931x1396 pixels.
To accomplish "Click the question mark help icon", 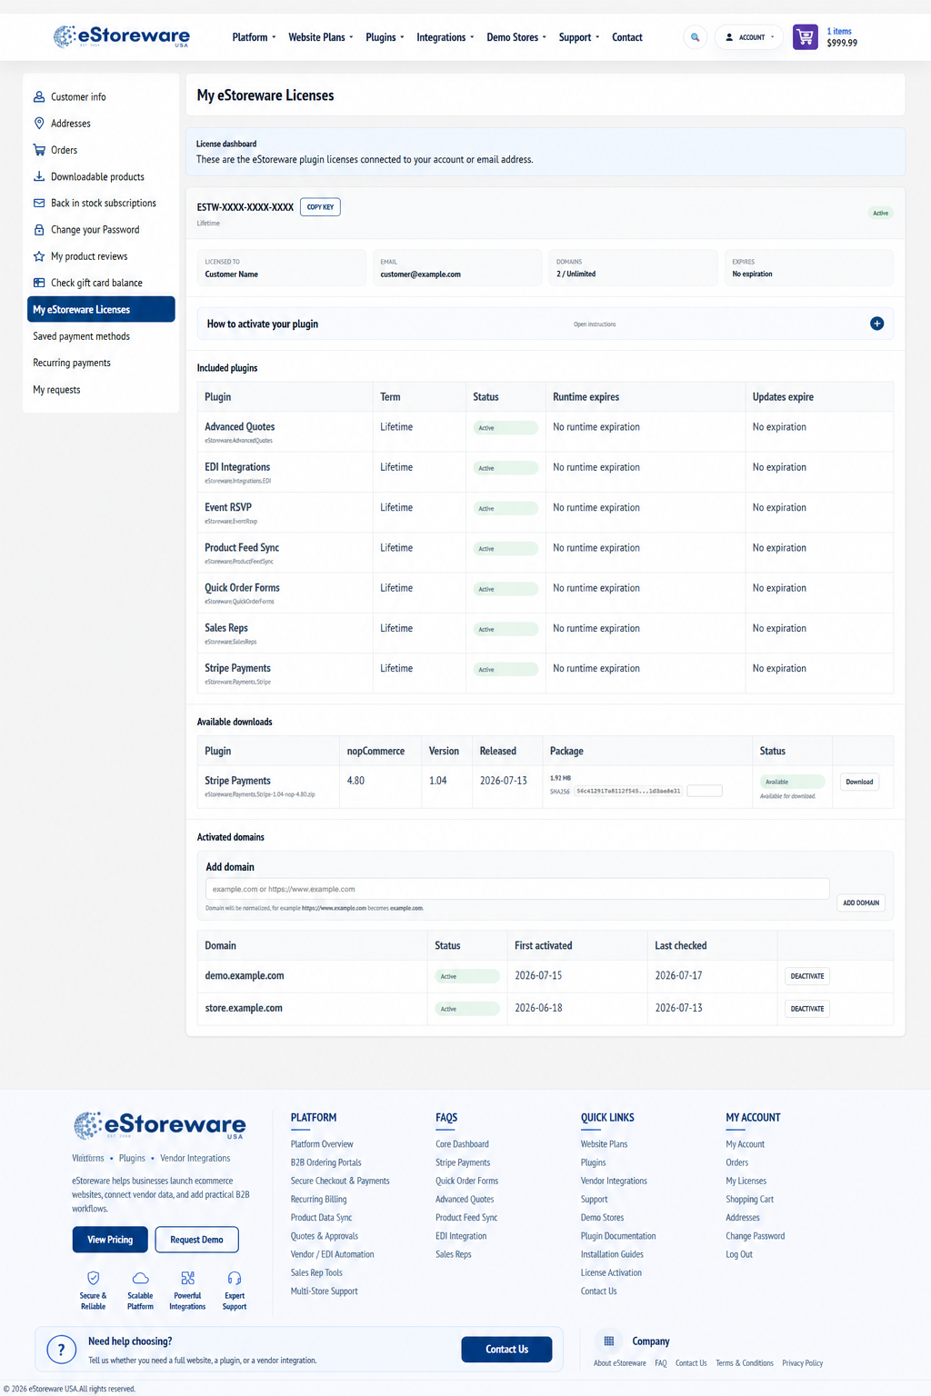I will 61,1350.
